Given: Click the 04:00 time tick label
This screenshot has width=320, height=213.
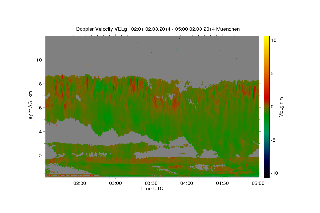Looking at the screenshot, I should 187,183.
